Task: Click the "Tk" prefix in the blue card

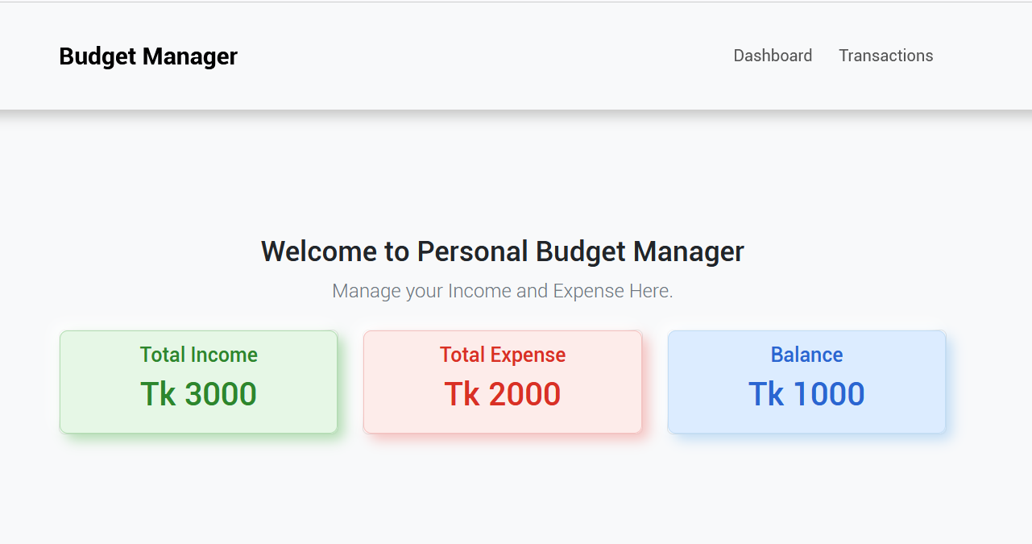Action: point(765,394)
